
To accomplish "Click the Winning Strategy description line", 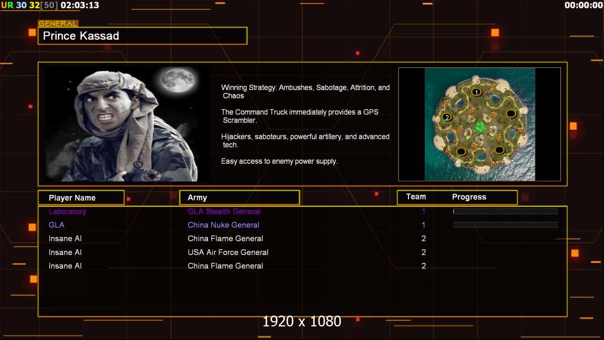I will click(305, 92).
